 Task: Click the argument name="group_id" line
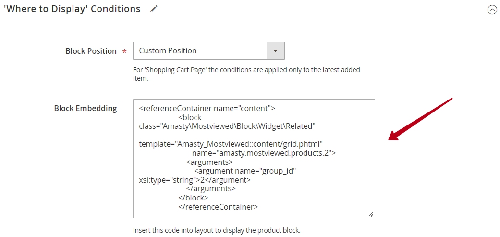245,171
